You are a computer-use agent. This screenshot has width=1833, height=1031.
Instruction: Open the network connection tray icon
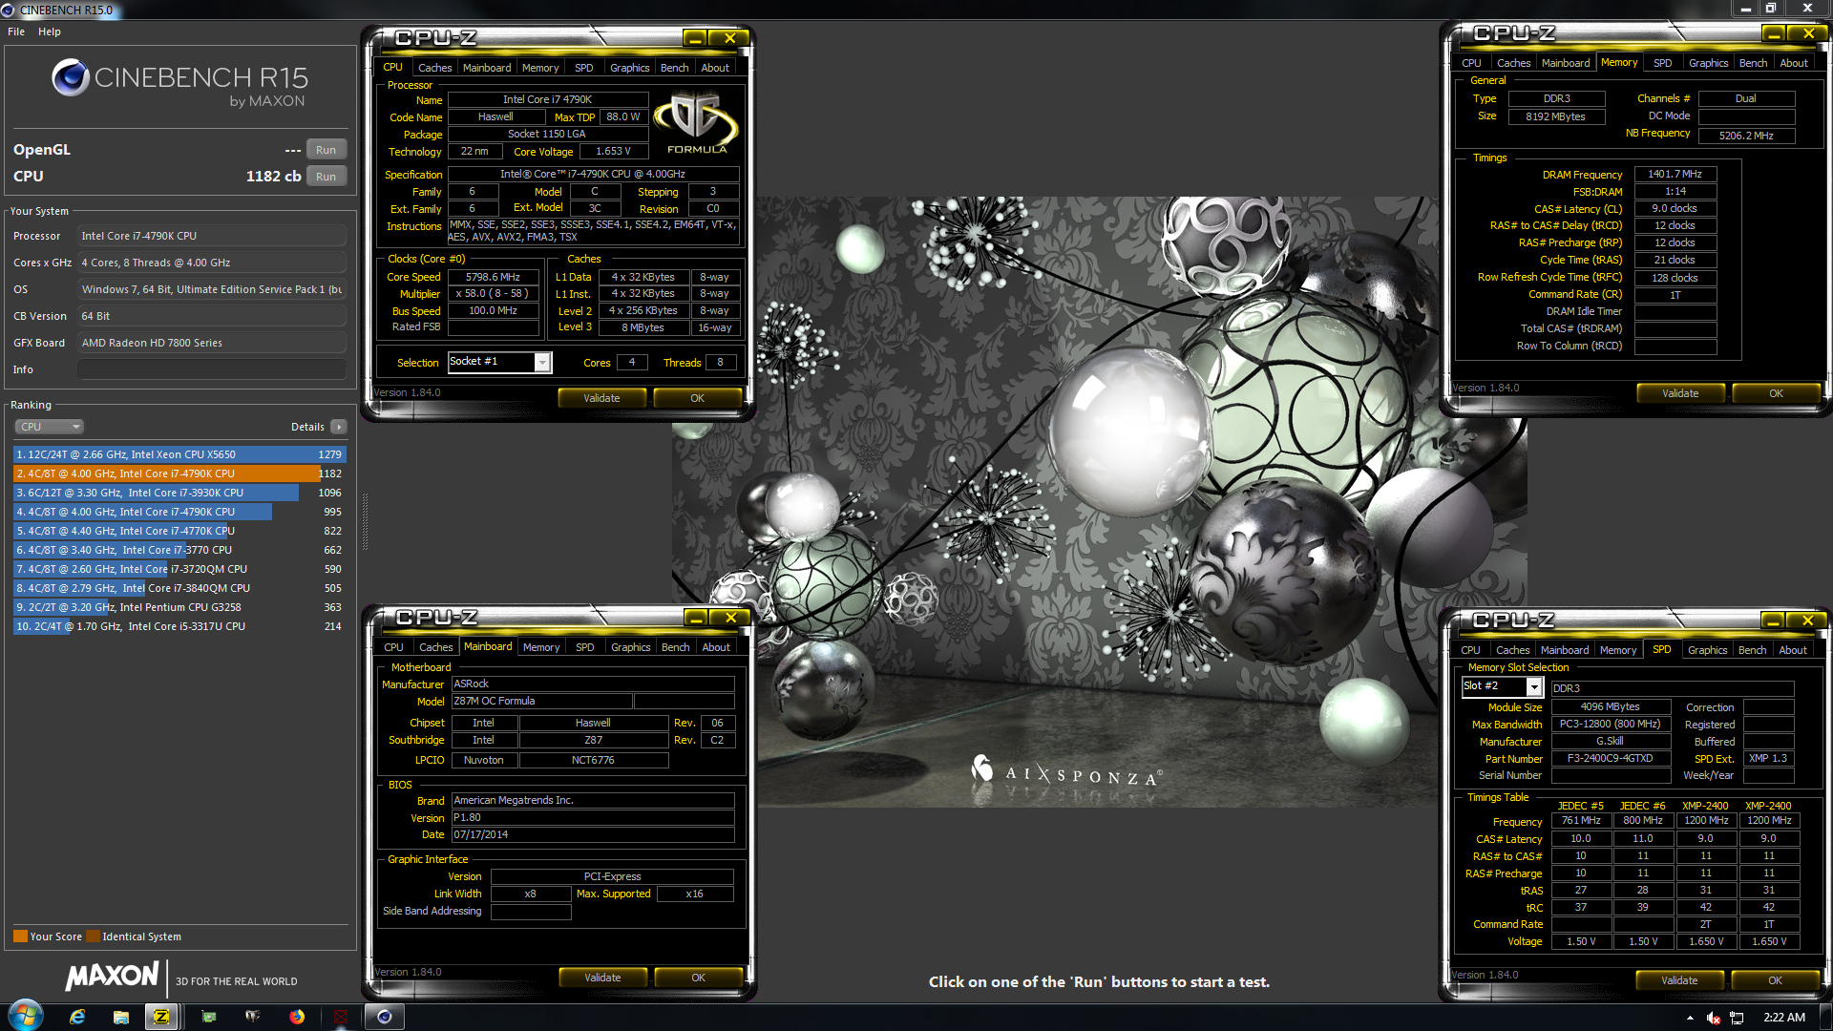coord(1737,1018)
